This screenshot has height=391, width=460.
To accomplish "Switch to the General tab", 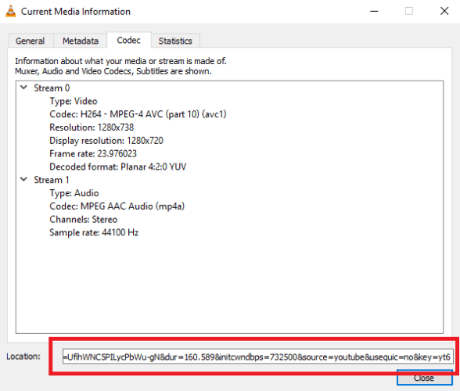I will tap(31, 41).
